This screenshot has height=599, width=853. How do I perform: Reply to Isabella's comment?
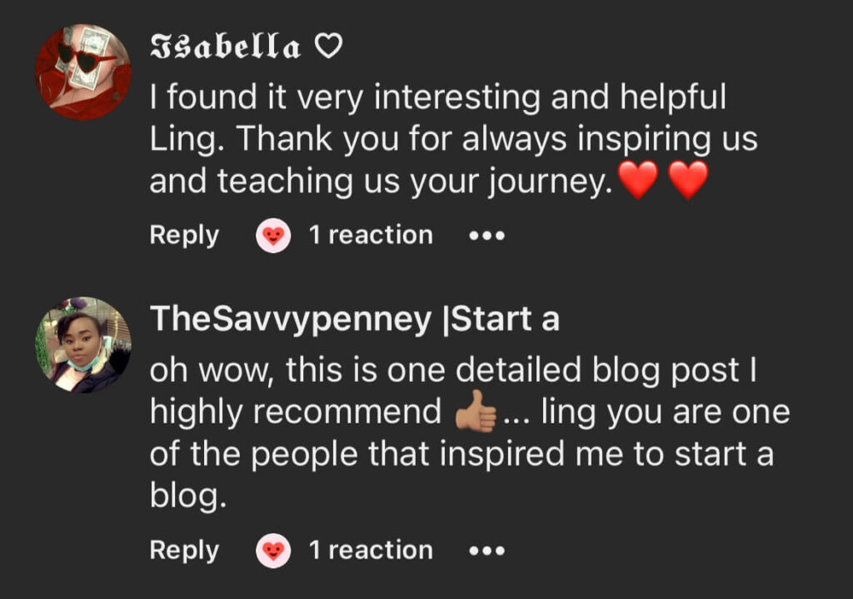[184, 236]
